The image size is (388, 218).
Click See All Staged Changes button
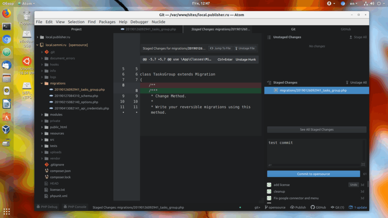[317, 129]
